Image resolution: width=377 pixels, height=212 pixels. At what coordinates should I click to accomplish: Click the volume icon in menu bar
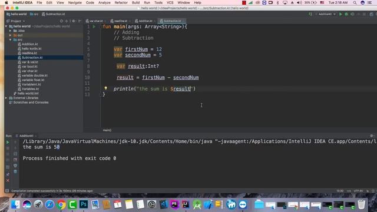pyautogui.click(x=299, y=2)
